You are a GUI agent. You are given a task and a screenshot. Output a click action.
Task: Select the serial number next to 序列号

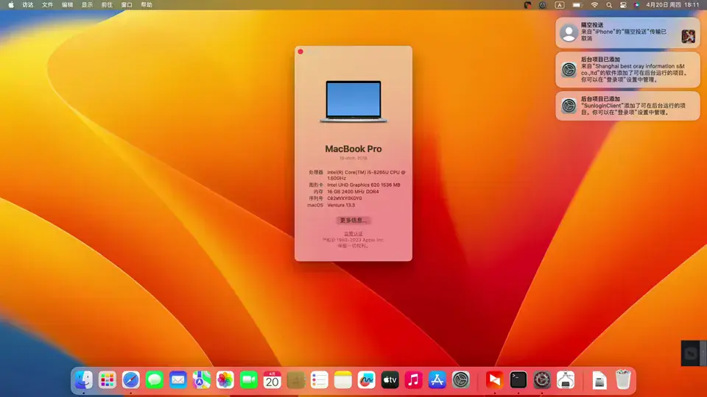pos(345,198)
